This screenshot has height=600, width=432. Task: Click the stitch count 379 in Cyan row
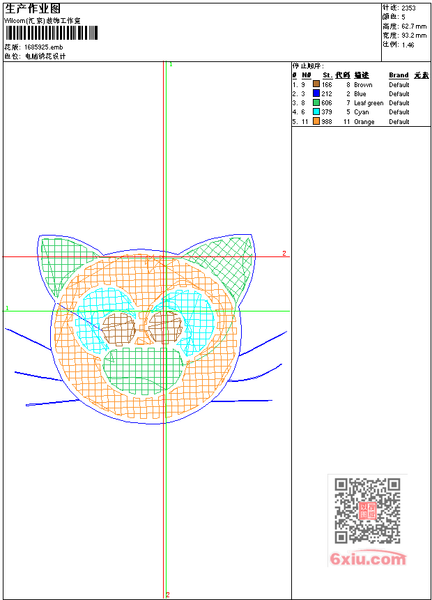tap(326, 112)
